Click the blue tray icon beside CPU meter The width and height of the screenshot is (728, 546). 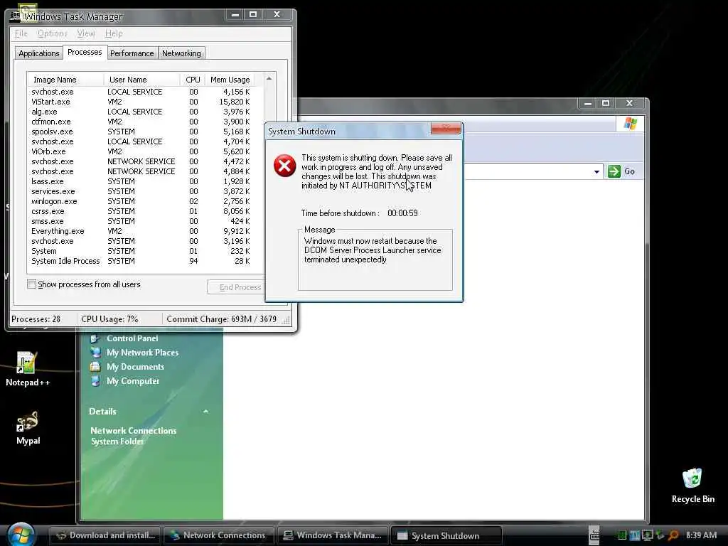[635, 535]
